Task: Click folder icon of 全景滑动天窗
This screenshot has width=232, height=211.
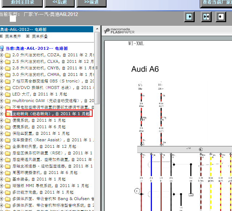Action: pyautogui.click(x=8, y=146)
